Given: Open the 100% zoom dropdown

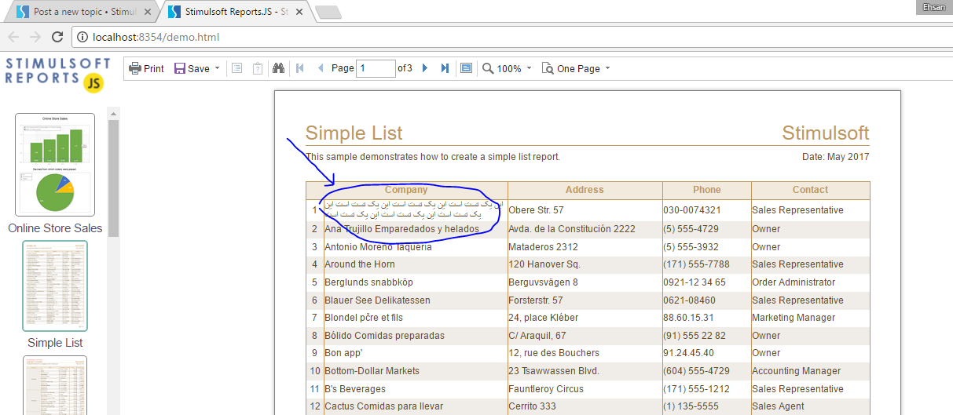Looking at the screenshot, I should 508,68.
